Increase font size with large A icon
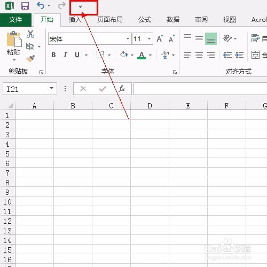 coord(160,38)
